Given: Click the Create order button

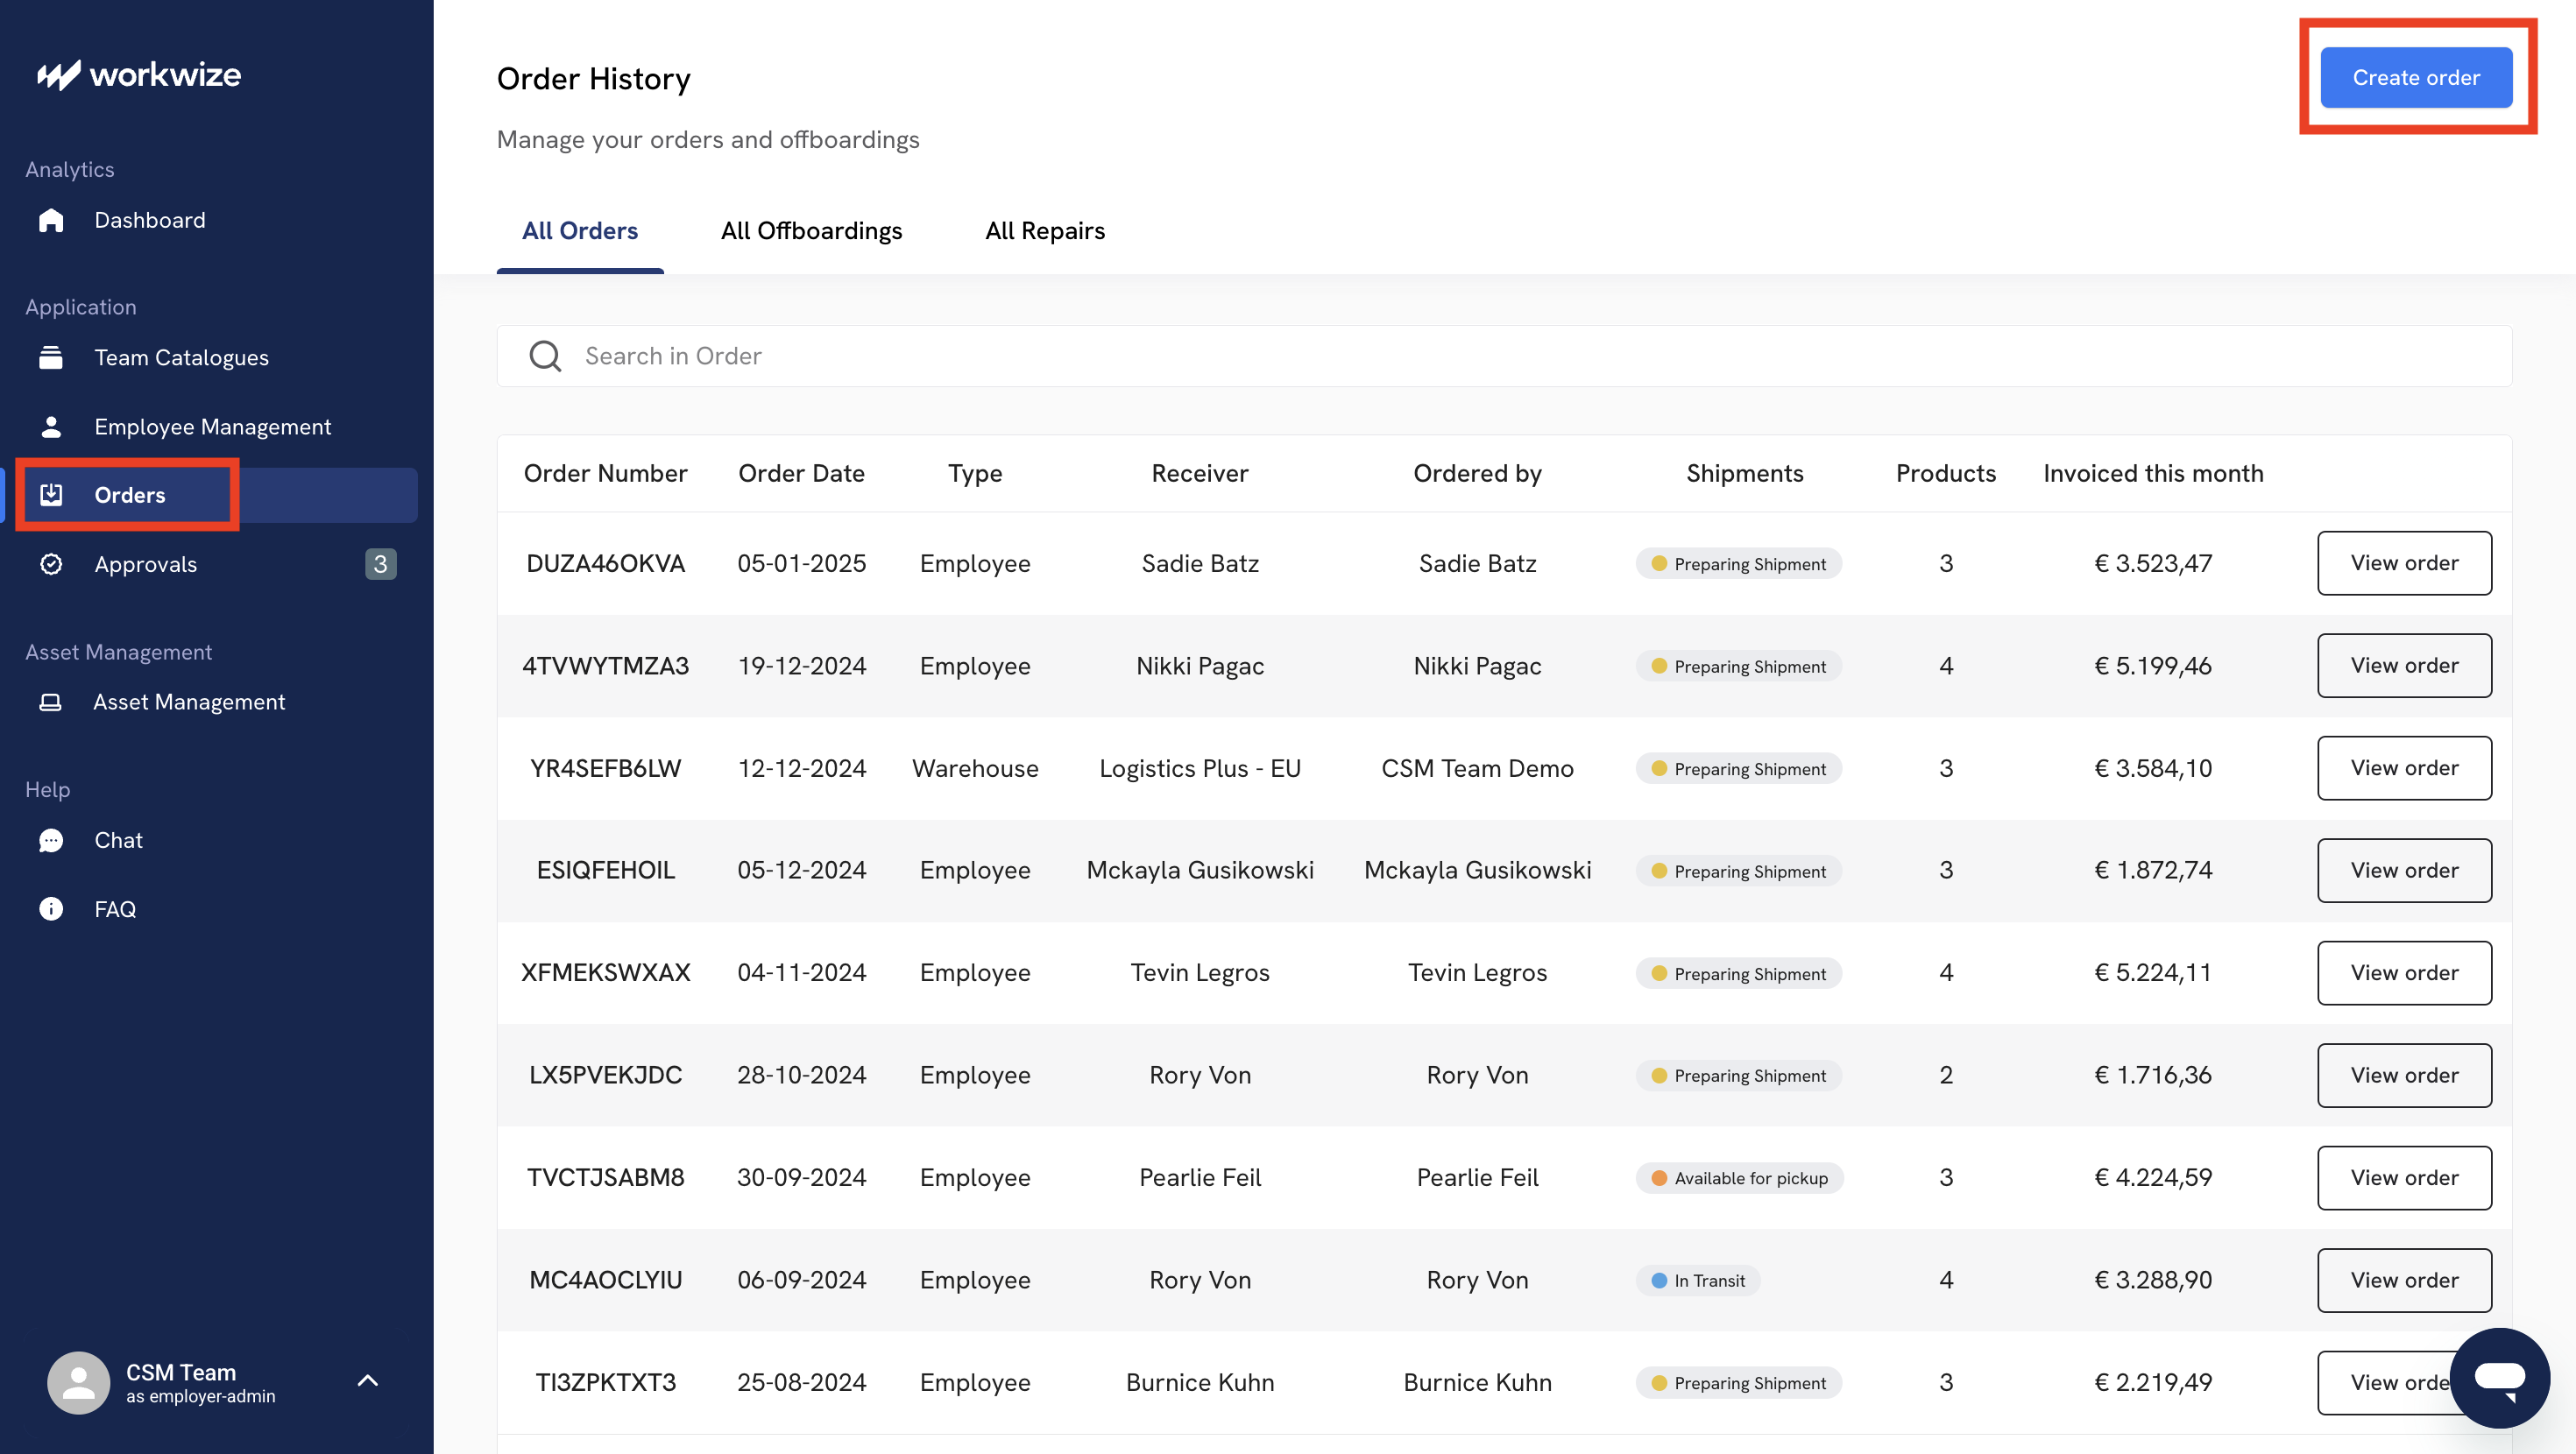Looking at the screenshot, I should pos(2416,77).
